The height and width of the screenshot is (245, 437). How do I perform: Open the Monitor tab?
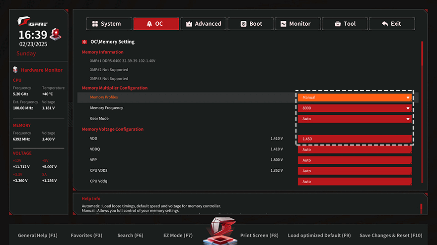click(x=297, y=24)
